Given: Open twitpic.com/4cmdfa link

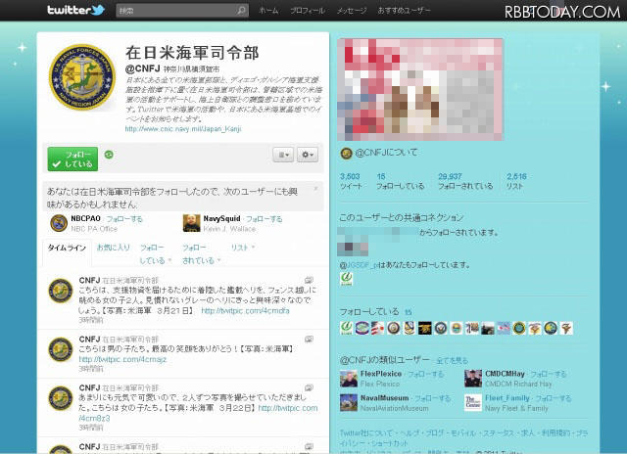Looking at the screenshot, I should coord(245,310).
